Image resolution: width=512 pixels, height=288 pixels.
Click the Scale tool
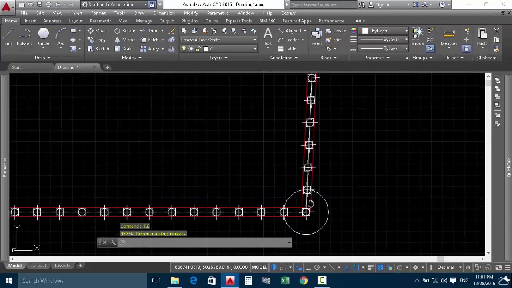(x=123, y=48)
